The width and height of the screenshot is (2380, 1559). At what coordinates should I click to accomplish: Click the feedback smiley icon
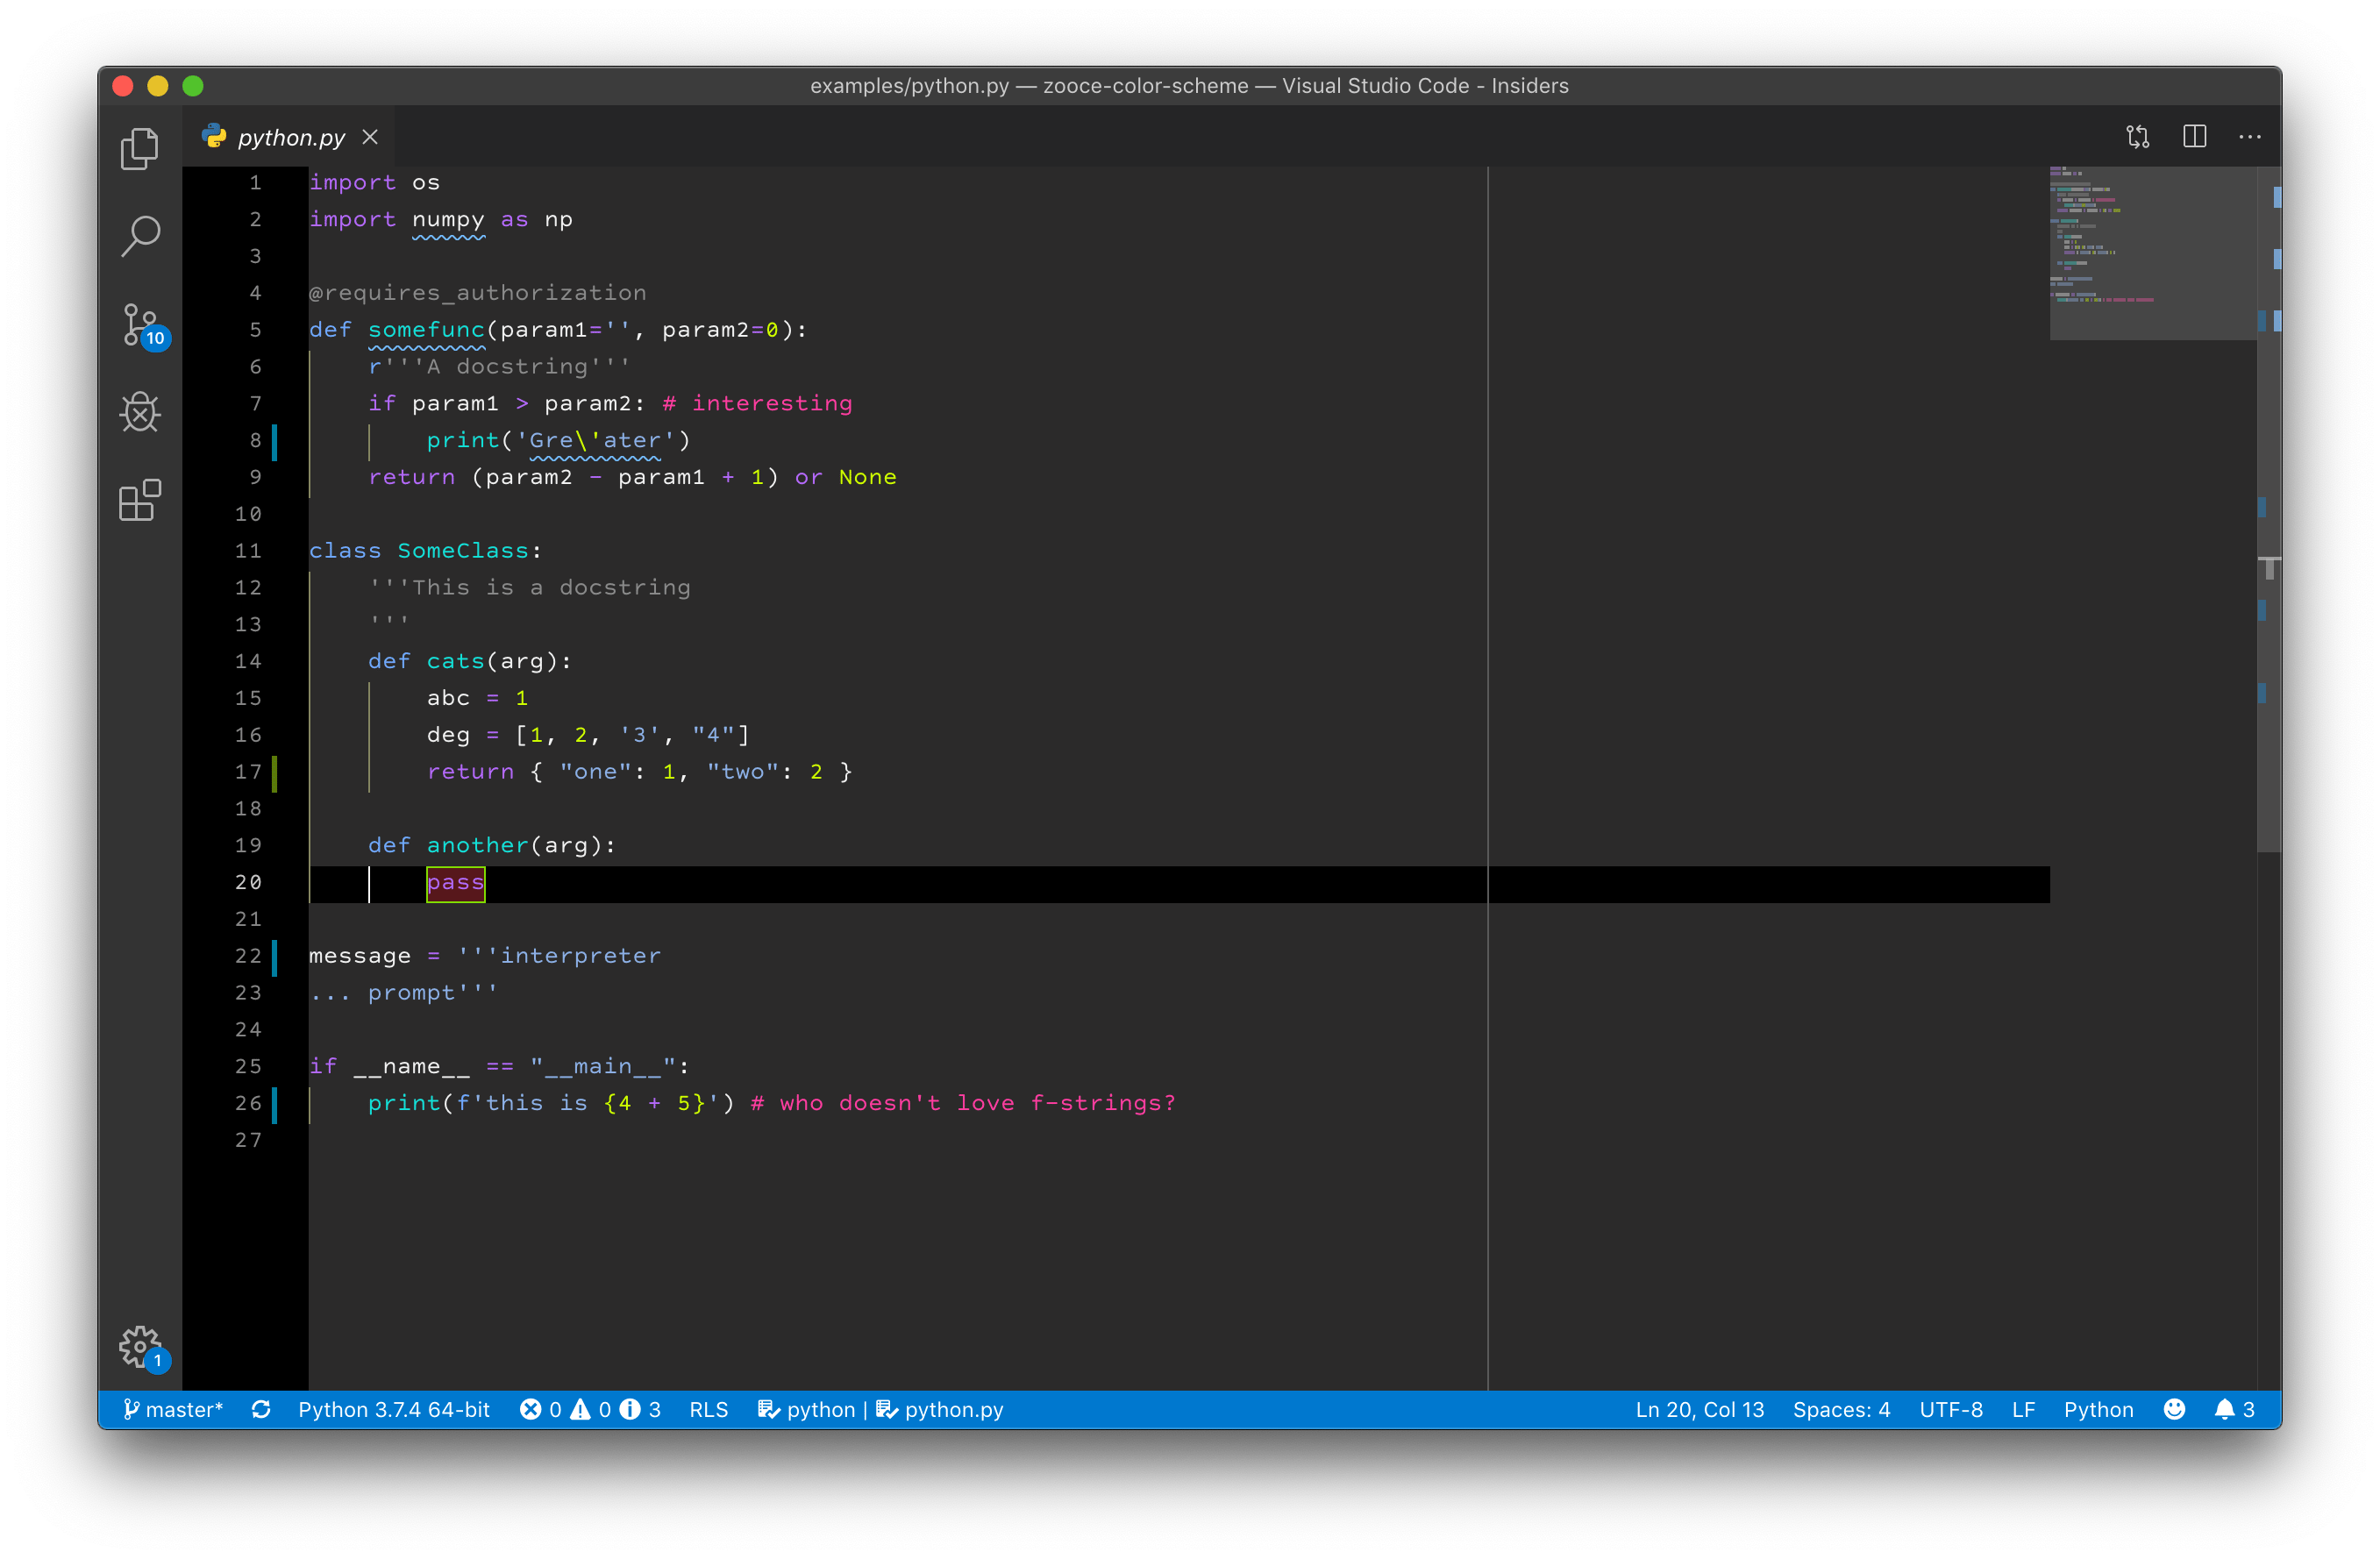[x=2174, y=1409]
